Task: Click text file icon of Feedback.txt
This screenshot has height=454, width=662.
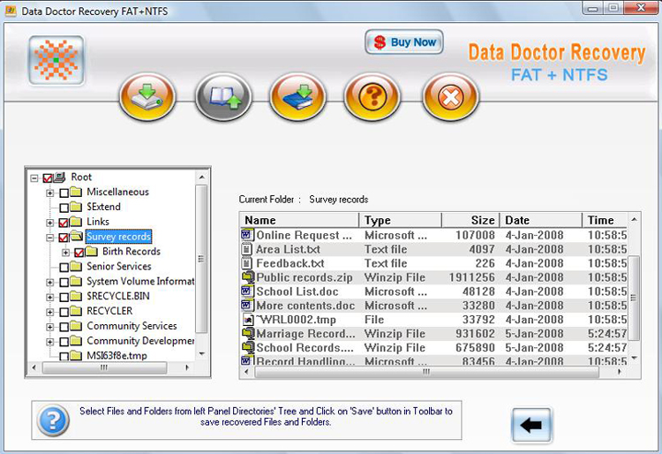Action: (x=246, y=263)
